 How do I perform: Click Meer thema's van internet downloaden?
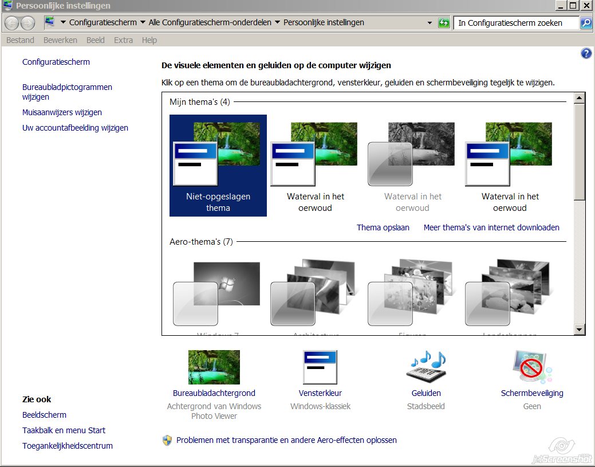491,227
